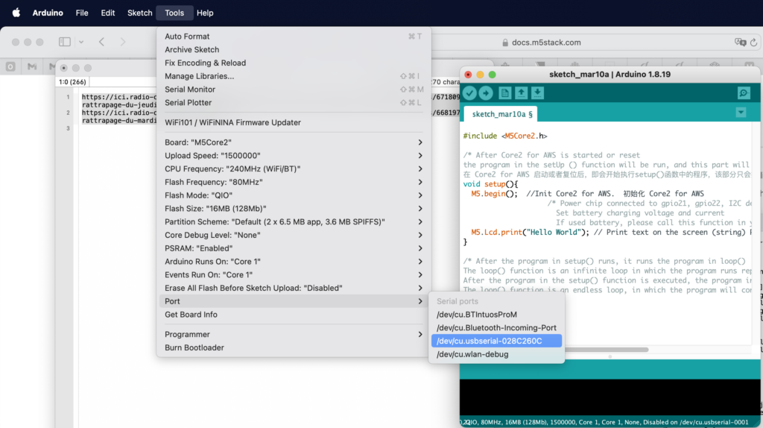Open the Sketch menu
This screenshot has width=763, height=428.
point(139,13)
